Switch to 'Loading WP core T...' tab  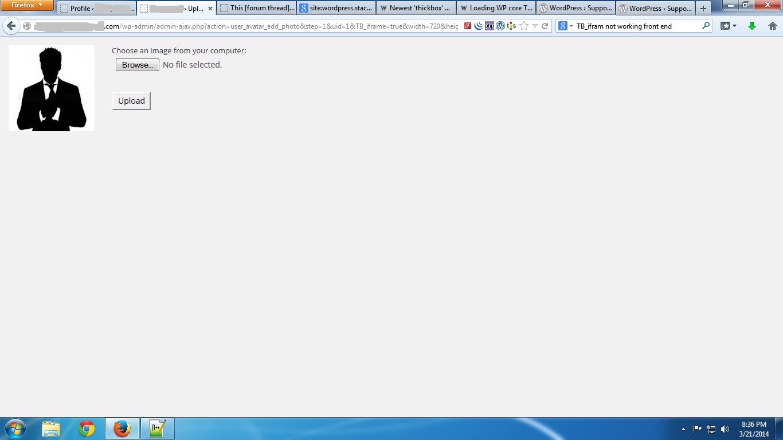click(x=496, y=8)
